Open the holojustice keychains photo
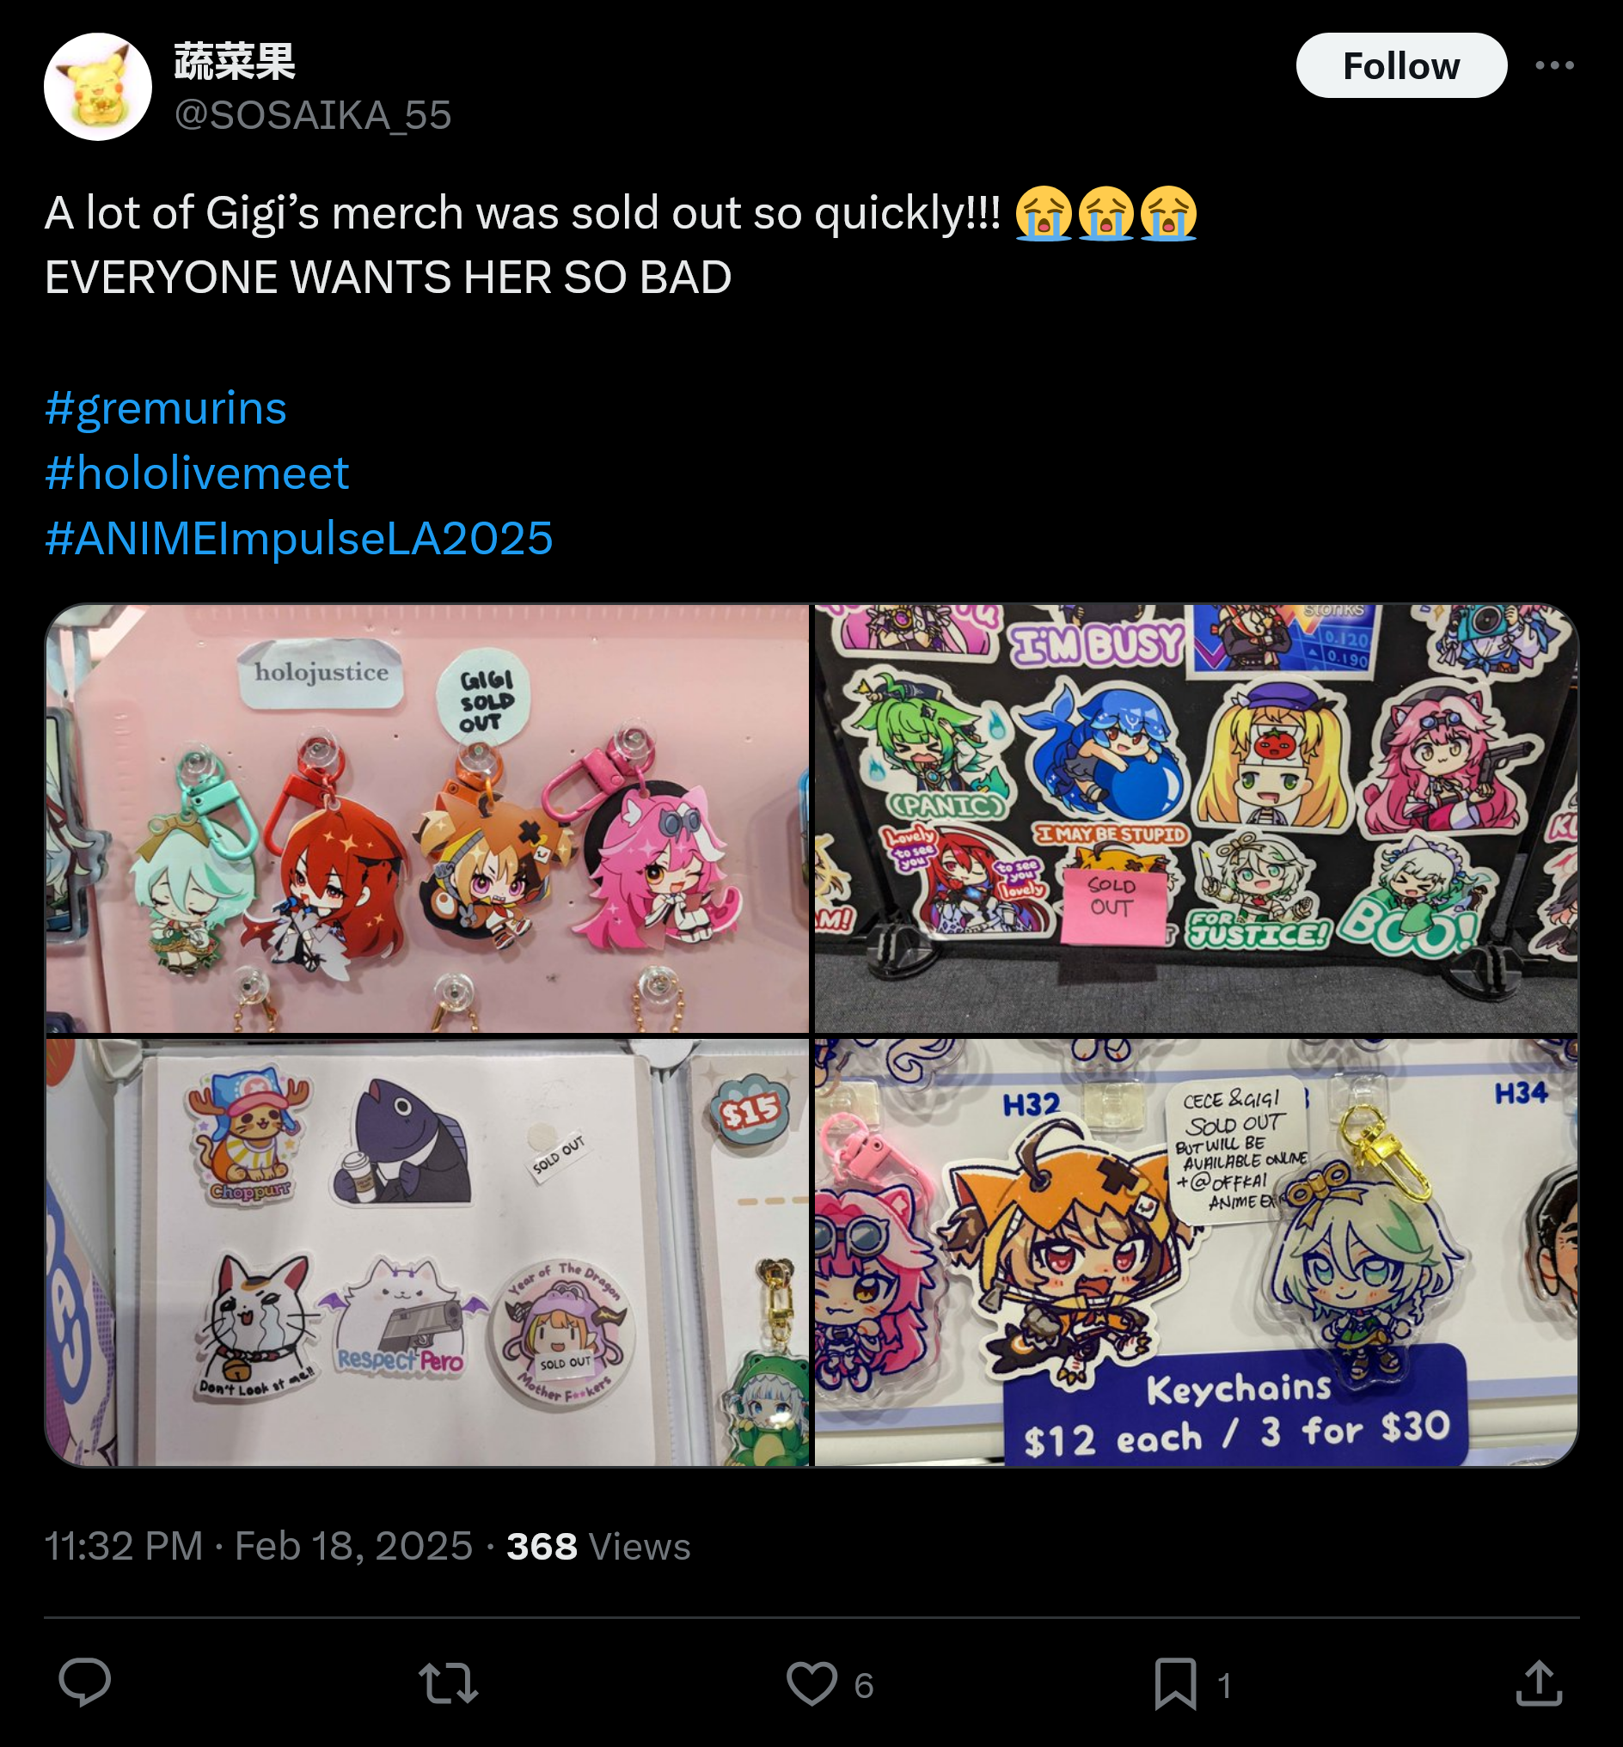Viewport: 1623px width, 1747px height. pyautogui.click(x=428, y=818)
